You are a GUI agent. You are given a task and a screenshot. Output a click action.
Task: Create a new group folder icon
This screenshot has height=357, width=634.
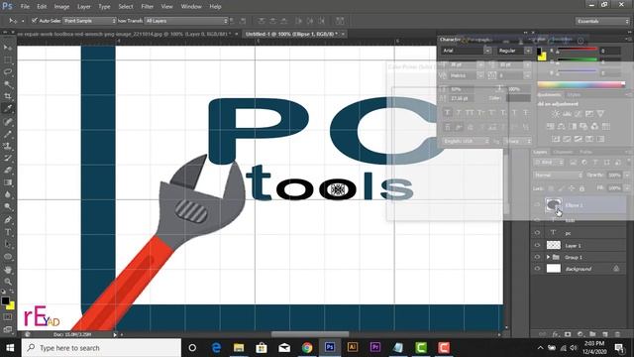[x=592, y=334]
